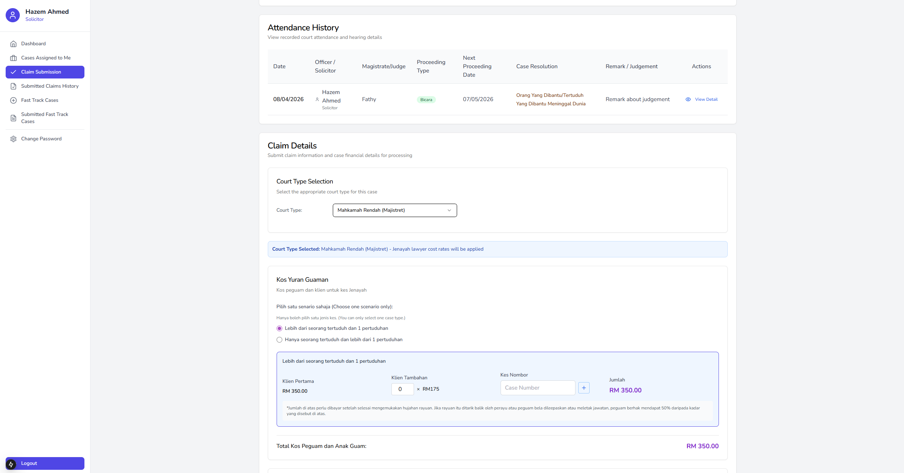Open the Court Type dropdown
904x473 pixels.
point(394,210)
